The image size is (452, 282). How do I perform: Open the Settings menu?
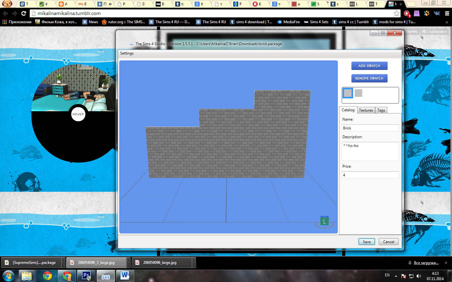[x=127, y=53]
